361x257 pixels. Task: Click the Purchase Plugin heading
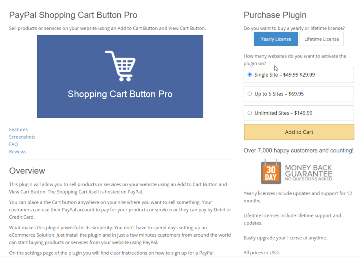point(275,15)
